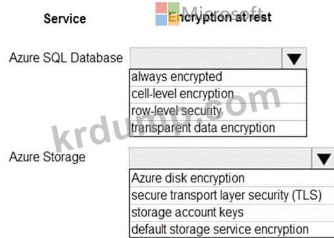This screenshot has height=238, width=334.
Task: Click the Service column header
Action: tap(65, 19)
